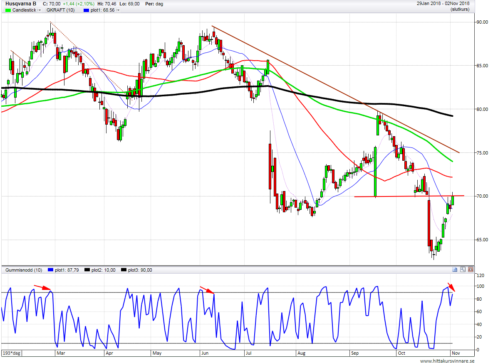This screenshot has width=493, height=363.
Task: Open Gummisnodd indicator settings wrench icon
Action: pos(463,270)
